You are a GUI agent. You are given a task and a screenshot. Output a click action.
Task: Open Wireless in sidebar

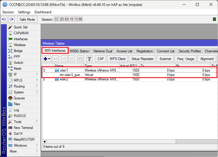(24, 45)
